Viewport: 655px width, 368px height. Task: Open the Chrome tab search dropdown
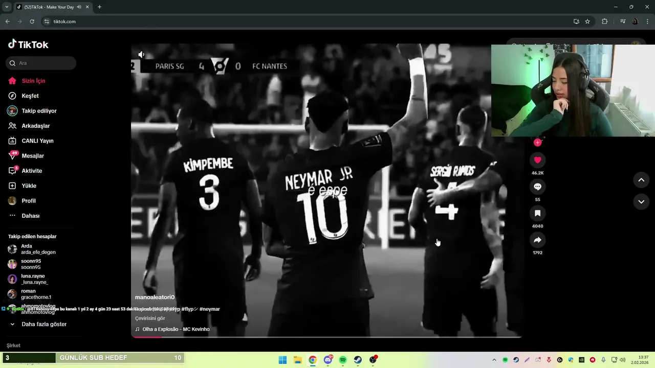(7, 7)
